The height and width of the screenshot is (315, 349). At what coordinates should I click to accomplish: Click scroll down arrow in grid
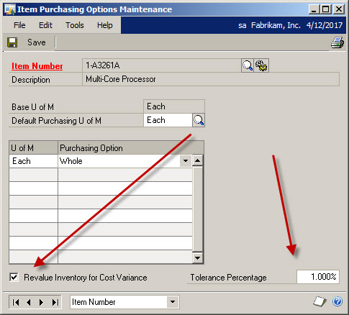(x=198, y=258)
